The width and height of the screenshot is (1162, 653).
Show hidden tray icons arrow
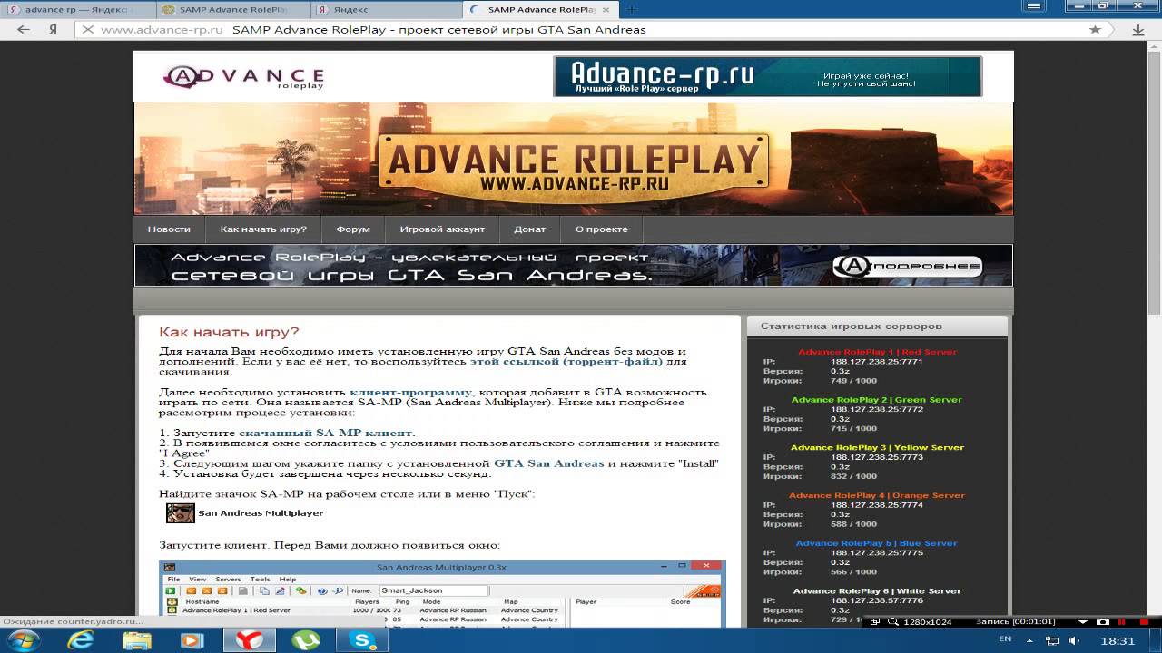[x=1029, y=640]
